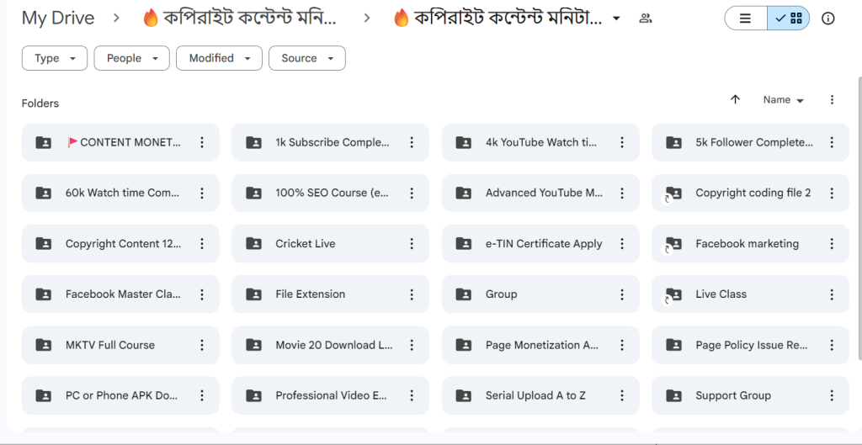Select the Group folder

tap(540, 294)
